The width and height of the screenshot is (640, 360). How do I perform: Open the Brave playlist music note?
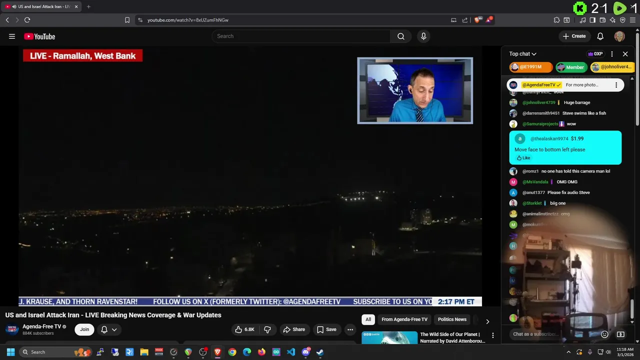coord(582,20)
